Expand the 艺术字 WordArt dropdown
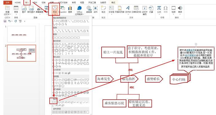The image size is (216, 115). [128, 14]
